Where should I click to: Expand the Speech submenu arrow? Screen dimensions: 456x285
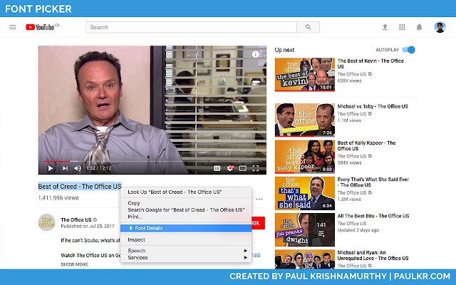(245, 251)
